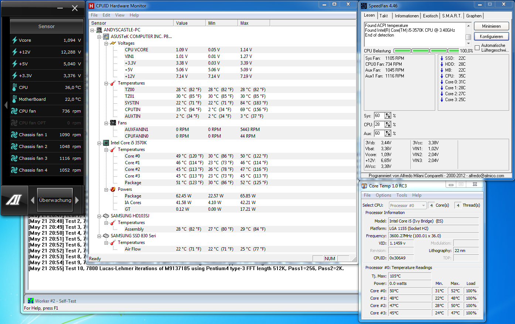The height and width of the screenshot is (324, 515).
Task: Click the Vcore lightning bolt icon
Action: (x=14, y=40)
